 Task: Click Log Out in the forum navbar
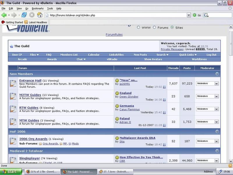pos(211,55)
